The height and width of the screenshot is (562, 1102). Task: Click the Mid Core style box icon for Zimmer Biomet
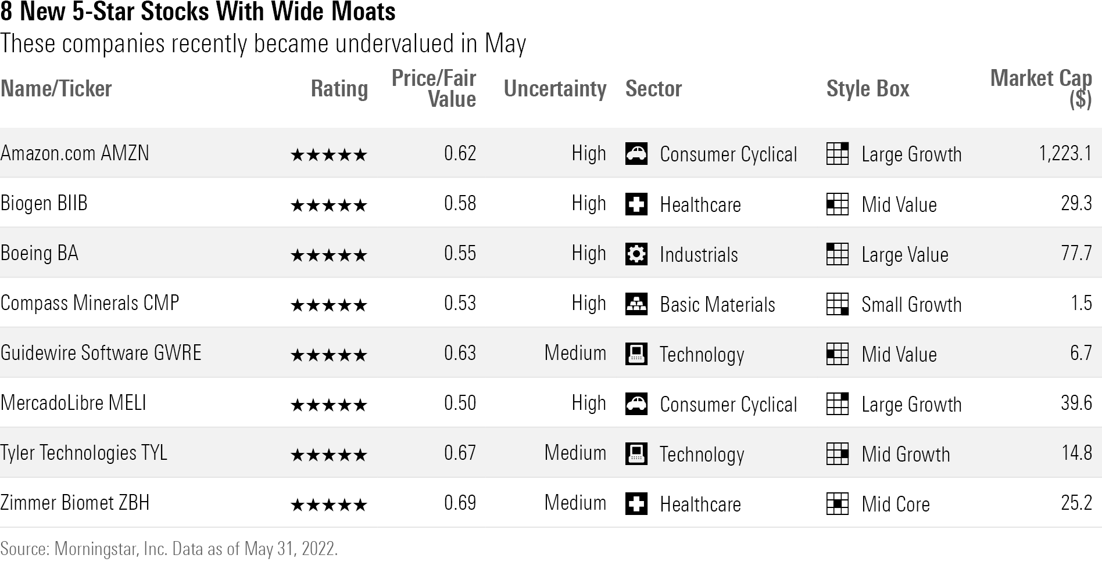tap(837, 504)
